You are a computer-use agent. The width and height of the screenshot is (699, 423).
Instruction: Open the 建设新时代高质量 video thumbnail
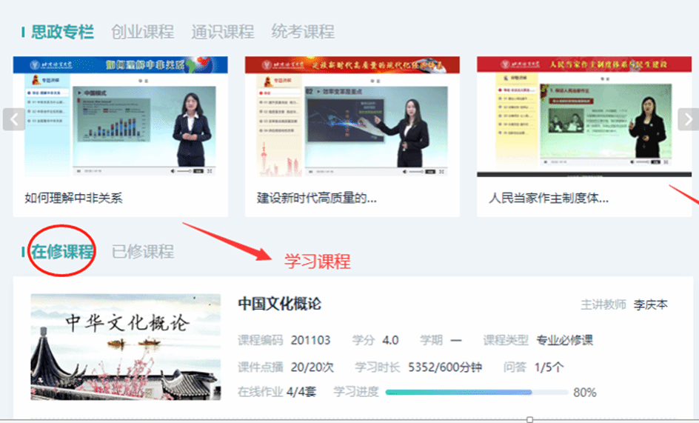(x=352, y=116)
